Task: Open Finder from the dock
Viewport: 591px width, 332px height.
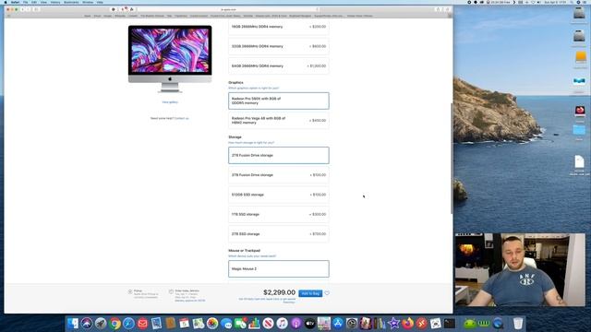Action: click(73, 324)
